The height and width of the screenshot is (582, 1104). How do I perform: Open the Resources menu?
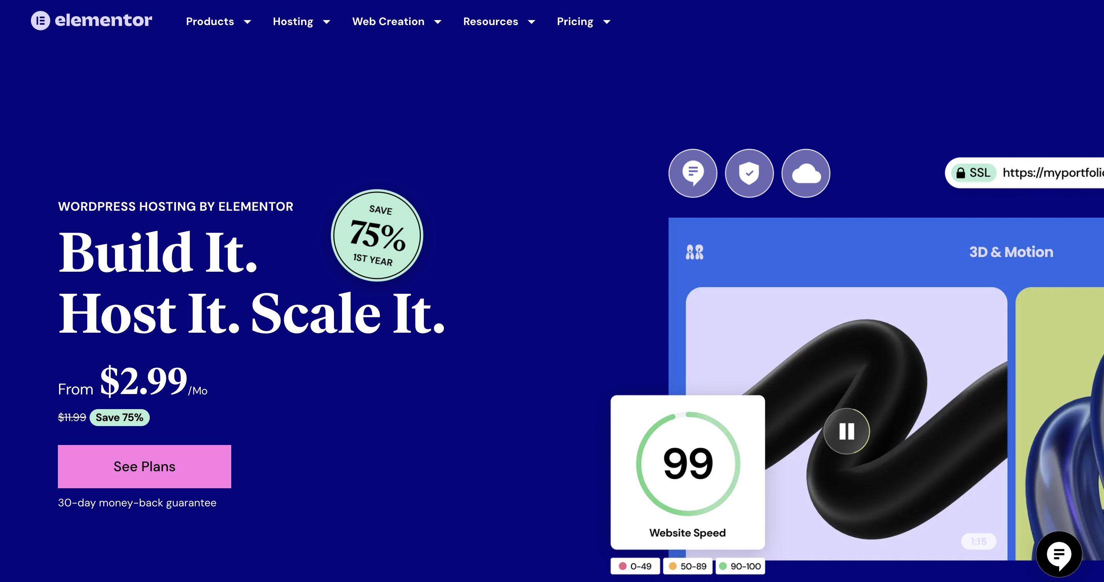[490, 21]
